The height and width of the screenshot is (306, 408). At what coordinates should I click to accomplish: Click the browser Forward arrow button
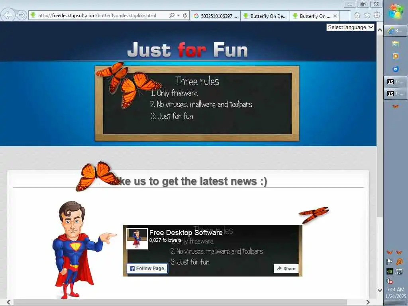click(x=22, y=16)
